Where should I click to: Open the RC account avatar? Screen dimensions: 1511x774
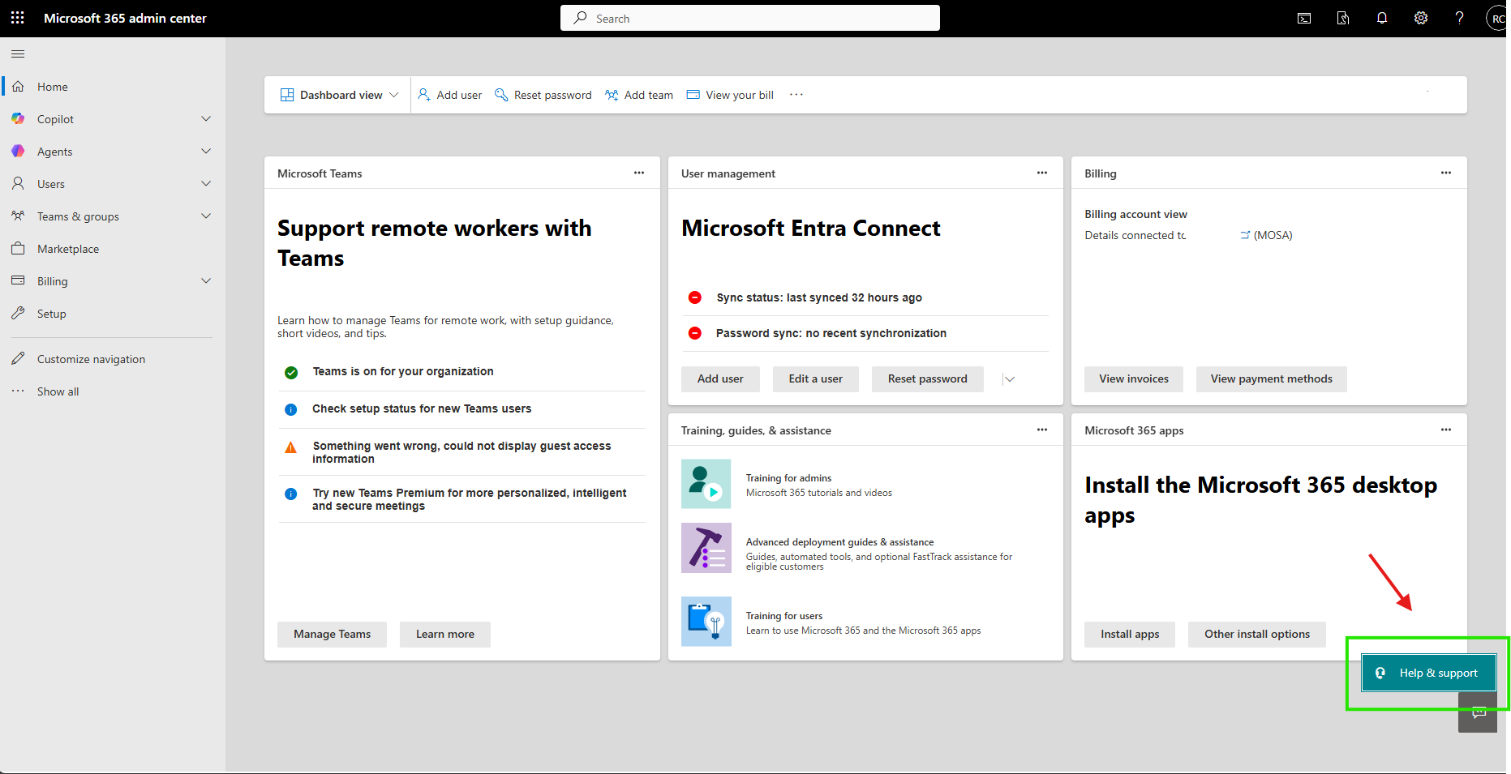click(1497, 18)
